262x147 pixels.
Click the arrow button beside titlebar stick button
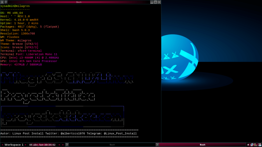[x=6, y=2]
